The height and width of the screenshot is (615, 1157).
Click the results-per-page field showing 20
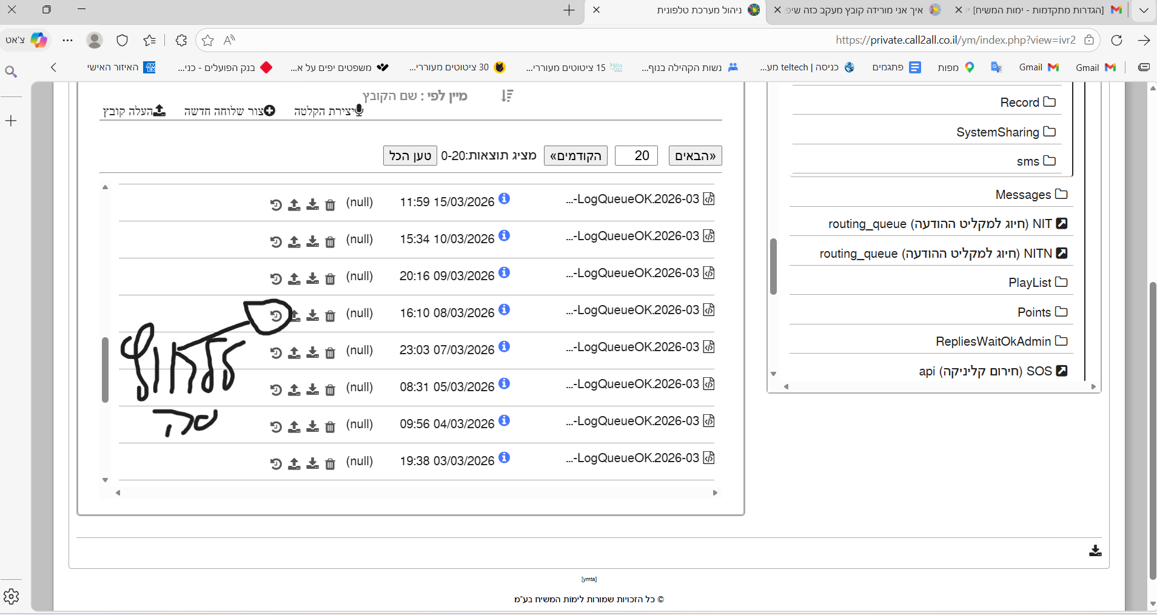(x=636, y=156)
